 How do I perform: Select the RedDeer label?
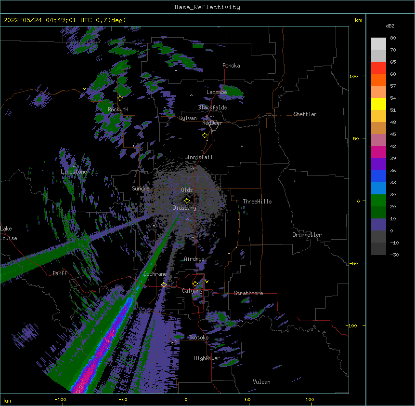click(212, 123)
